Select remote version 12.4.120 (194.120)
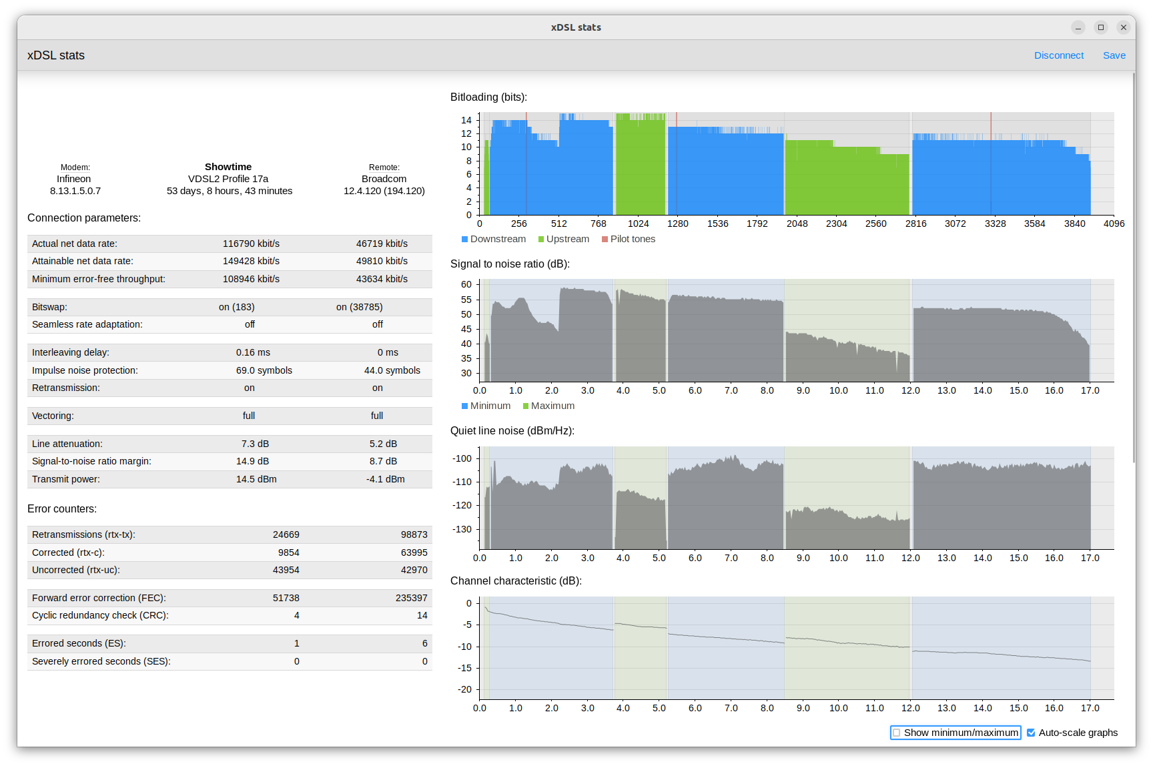Viewport: 1153px width, 766px height. click(384, 191)
